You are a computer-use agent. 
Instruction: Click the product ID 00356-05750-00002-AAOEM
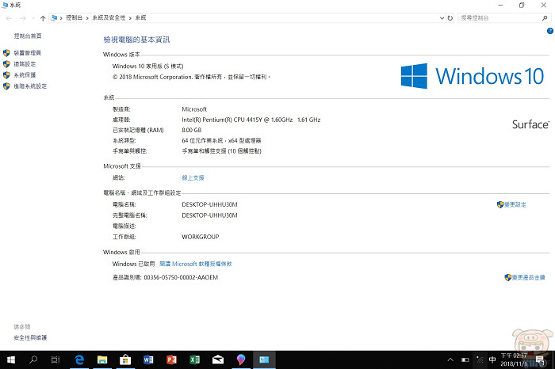point(181,277)
